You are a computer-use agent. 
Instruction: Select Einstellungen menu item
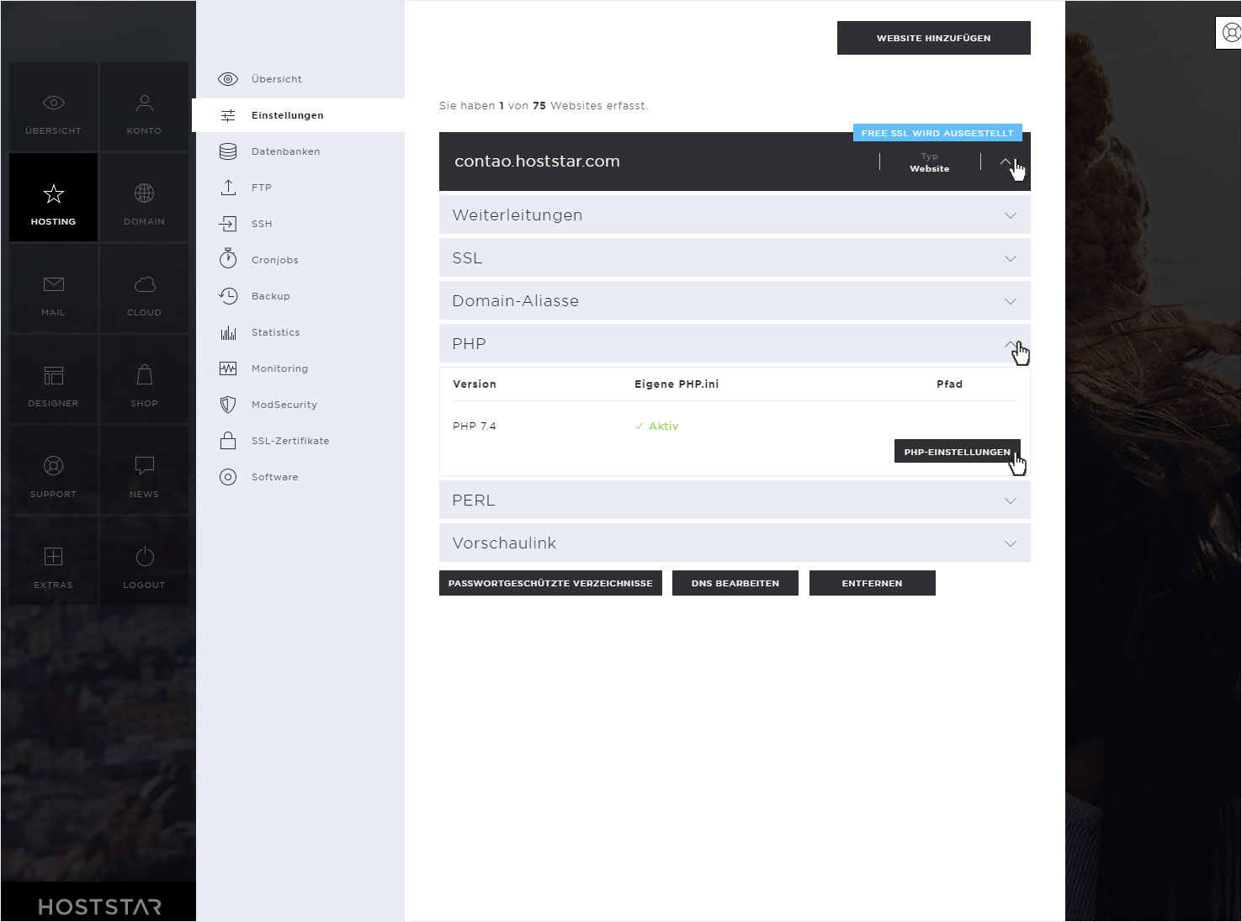287,115
